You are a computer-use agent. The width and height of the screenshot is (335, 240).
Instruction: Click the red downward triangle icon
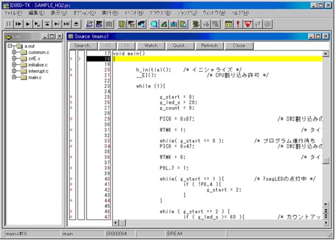248,25
